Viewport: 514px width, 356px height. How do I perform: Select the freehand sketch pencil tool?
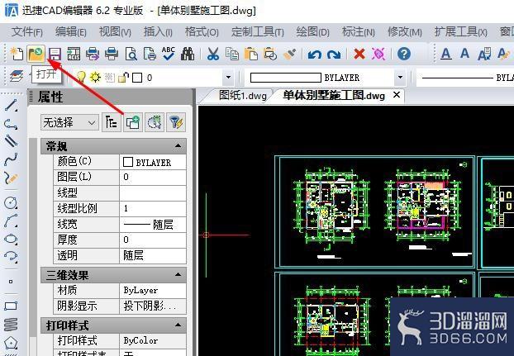(11, 178)
